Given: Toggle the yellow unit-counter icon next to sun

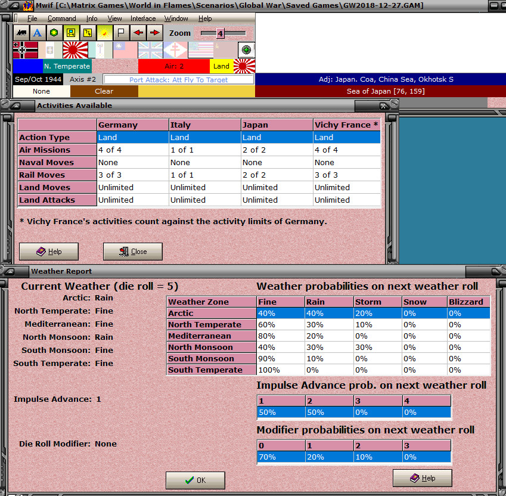Looking at the screenshot, I should click(88, 33).
